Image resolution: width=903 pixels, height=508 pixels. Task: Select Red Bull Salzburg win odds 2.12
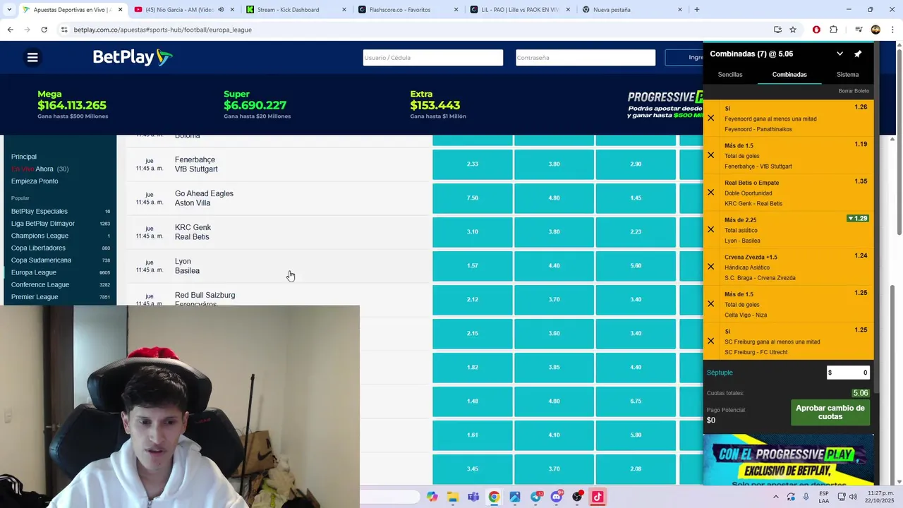[x=473, y=299]
